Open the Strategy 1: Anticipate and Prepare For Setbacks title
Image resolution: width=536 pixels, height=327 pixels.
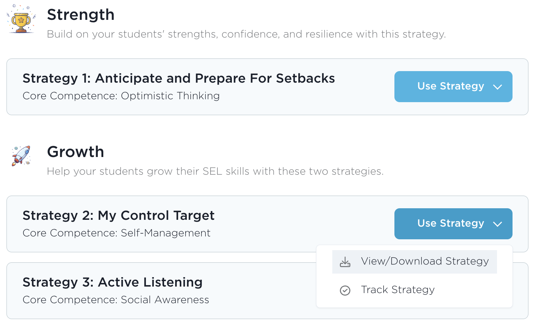point(178,78)
